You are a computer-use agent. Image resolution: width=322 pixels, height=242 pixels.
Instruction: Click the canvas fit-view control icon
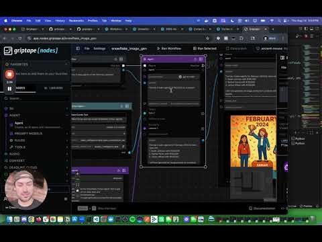(x=77, y=185)
